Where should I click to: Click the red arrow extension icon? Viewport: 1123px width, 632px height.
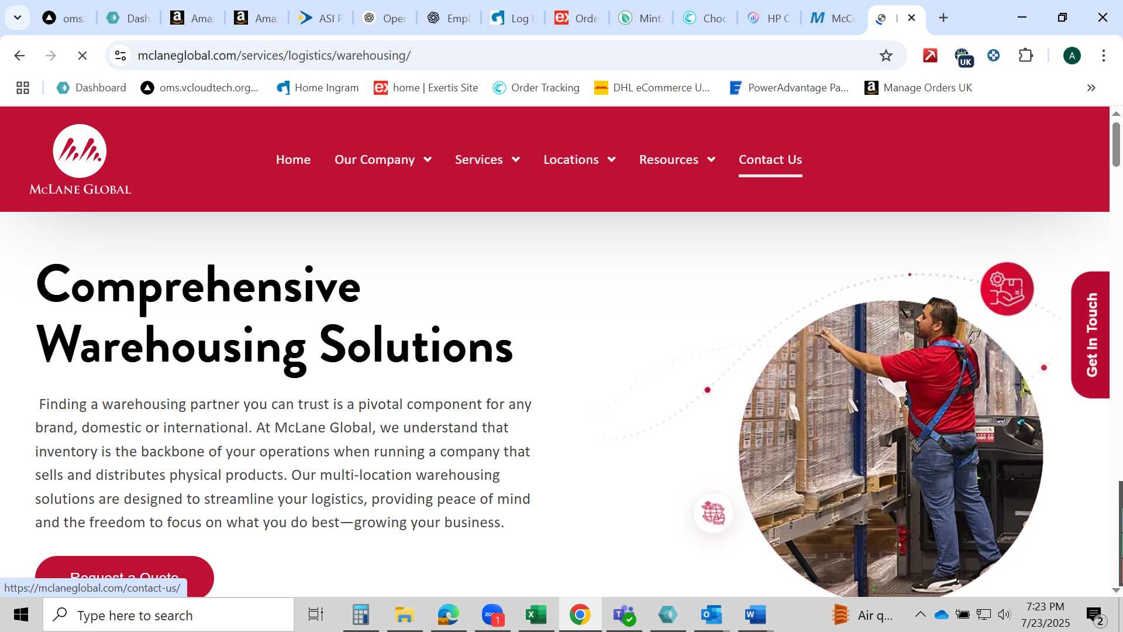click(x=930, y=56)
